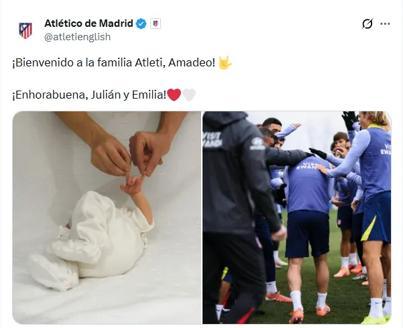Open the @atletienglish handle link
This screenshot has height=328, width=403.
click(77, 37)
